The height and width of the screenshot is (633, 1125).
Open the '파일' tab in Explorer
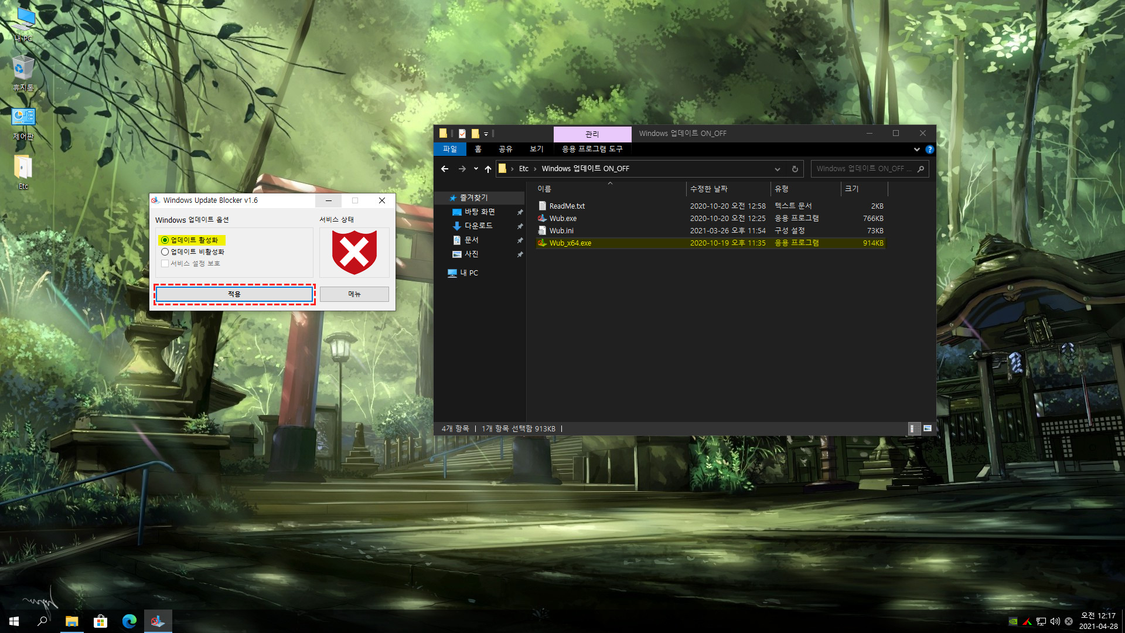[x=450, y=149]
